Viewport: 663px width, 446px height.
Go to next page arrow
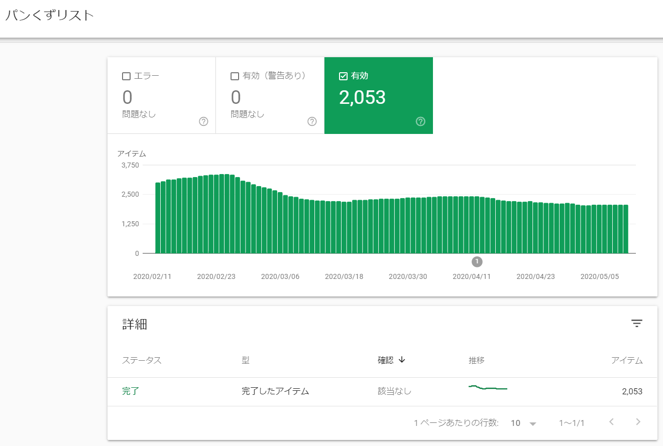point(638,422)
